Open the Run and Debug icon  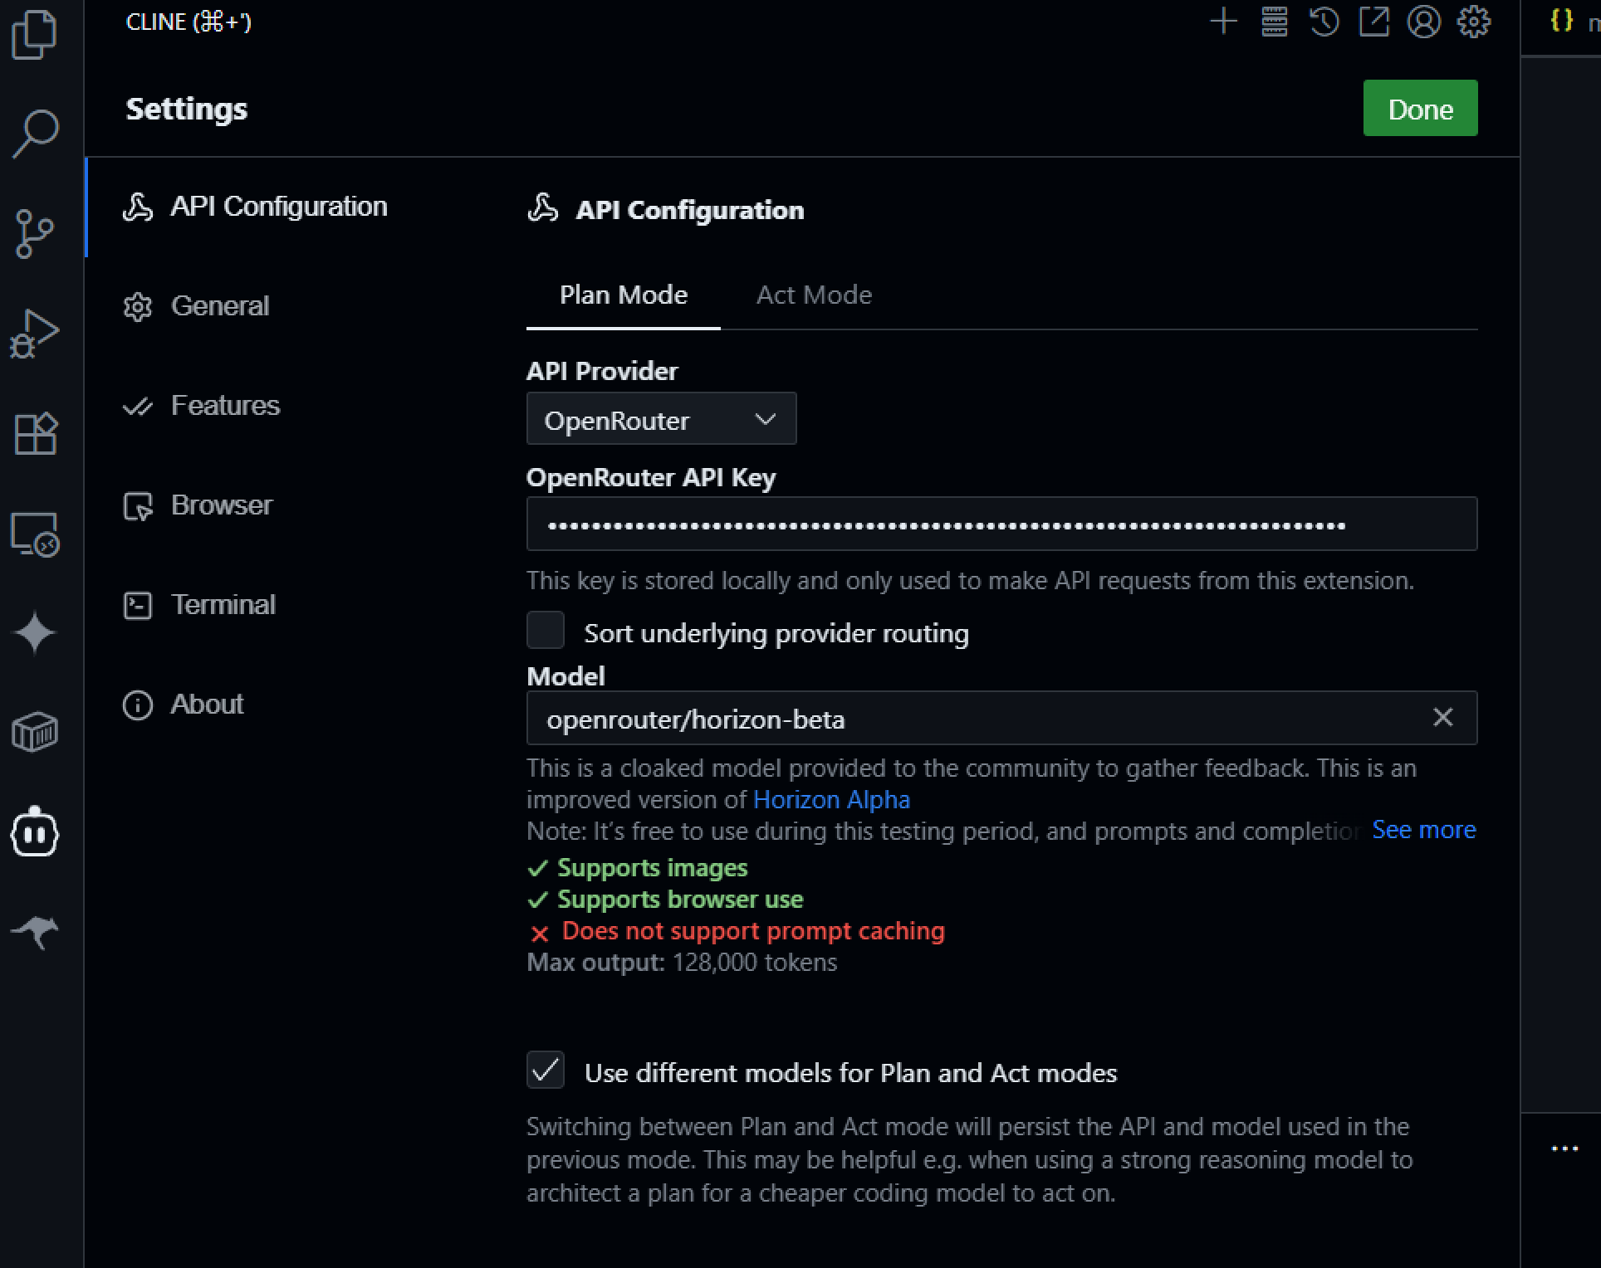pos(35,334)
